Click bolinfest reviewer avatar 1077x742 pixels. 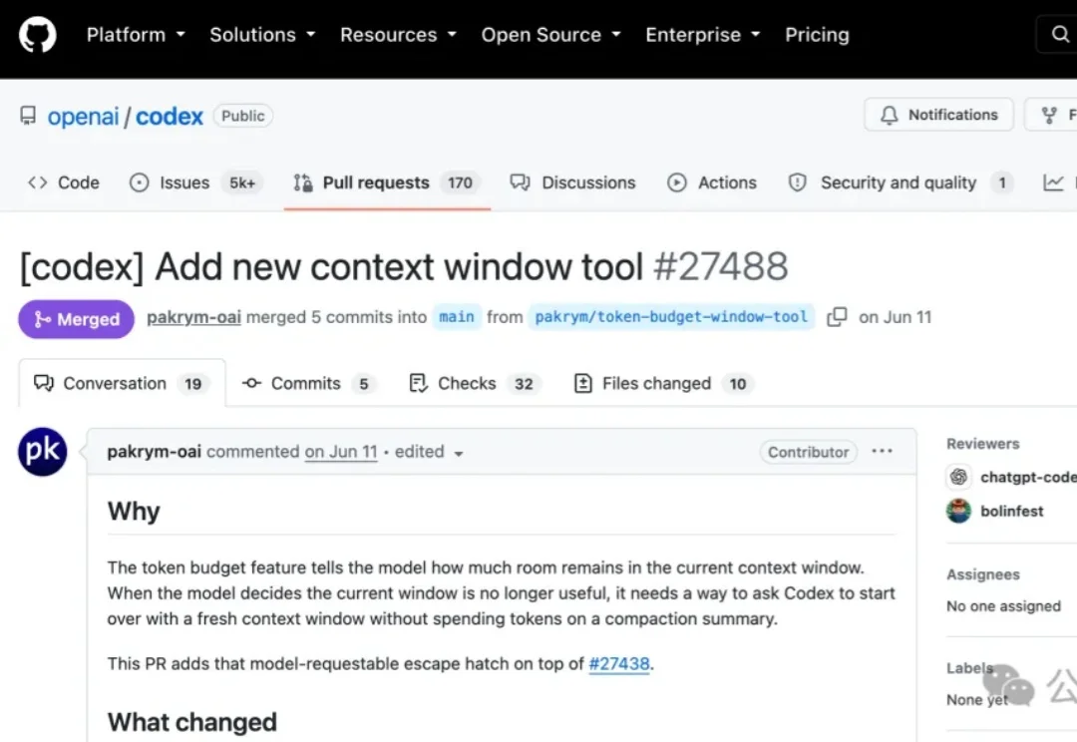(959, 512)
